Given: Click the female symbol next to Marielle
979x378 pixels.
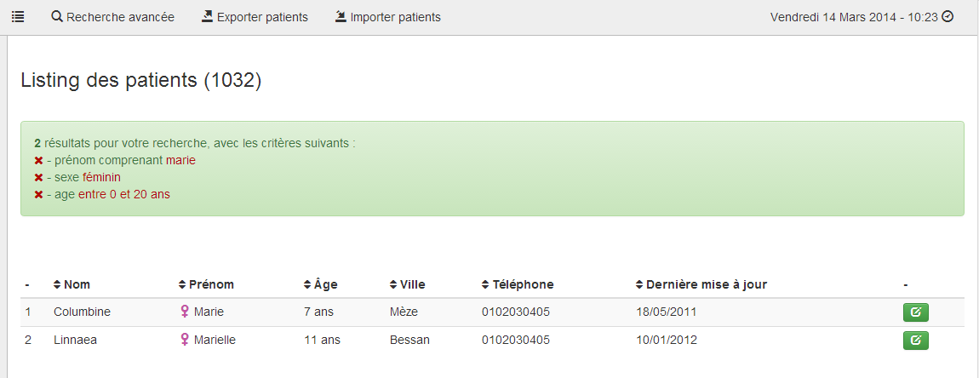Looking at the screenshot, I should pyautogui.click(x=184, y=339).
